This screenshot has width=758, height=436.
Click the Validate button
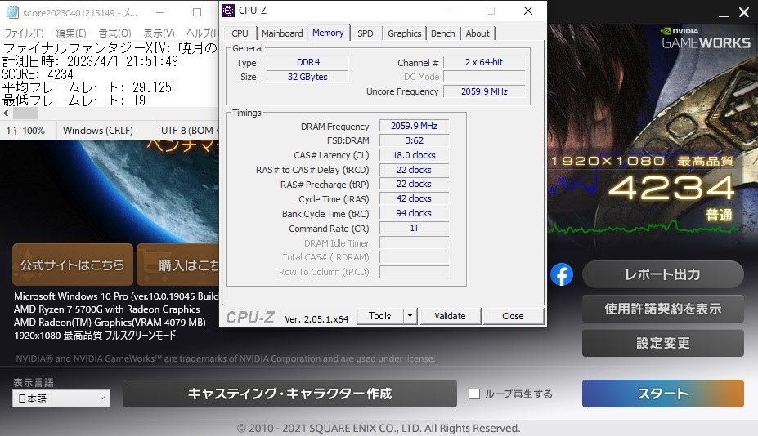[450, 316]
